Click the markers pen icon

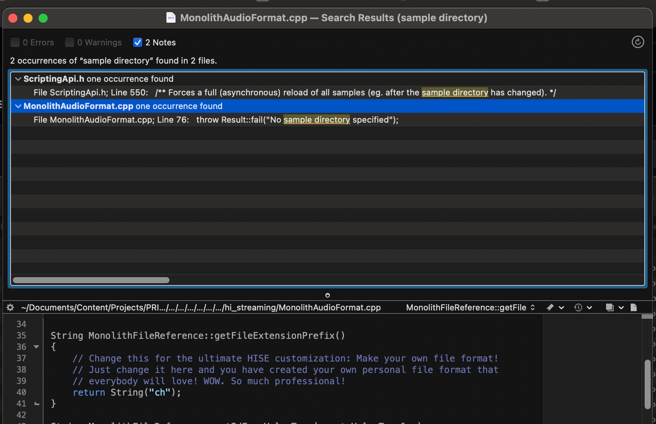click(550, 307)
